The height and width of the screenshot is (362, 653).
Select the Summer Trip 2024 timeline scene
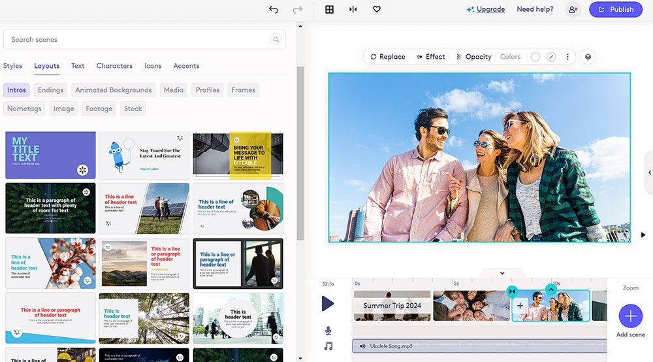click(x=392, y=306)
